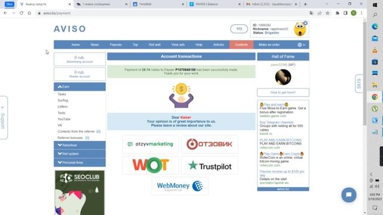The width and height of the screenshot is (383, 215).
Task: Switch to the Gmail Inbox tab
Action: 272,4
